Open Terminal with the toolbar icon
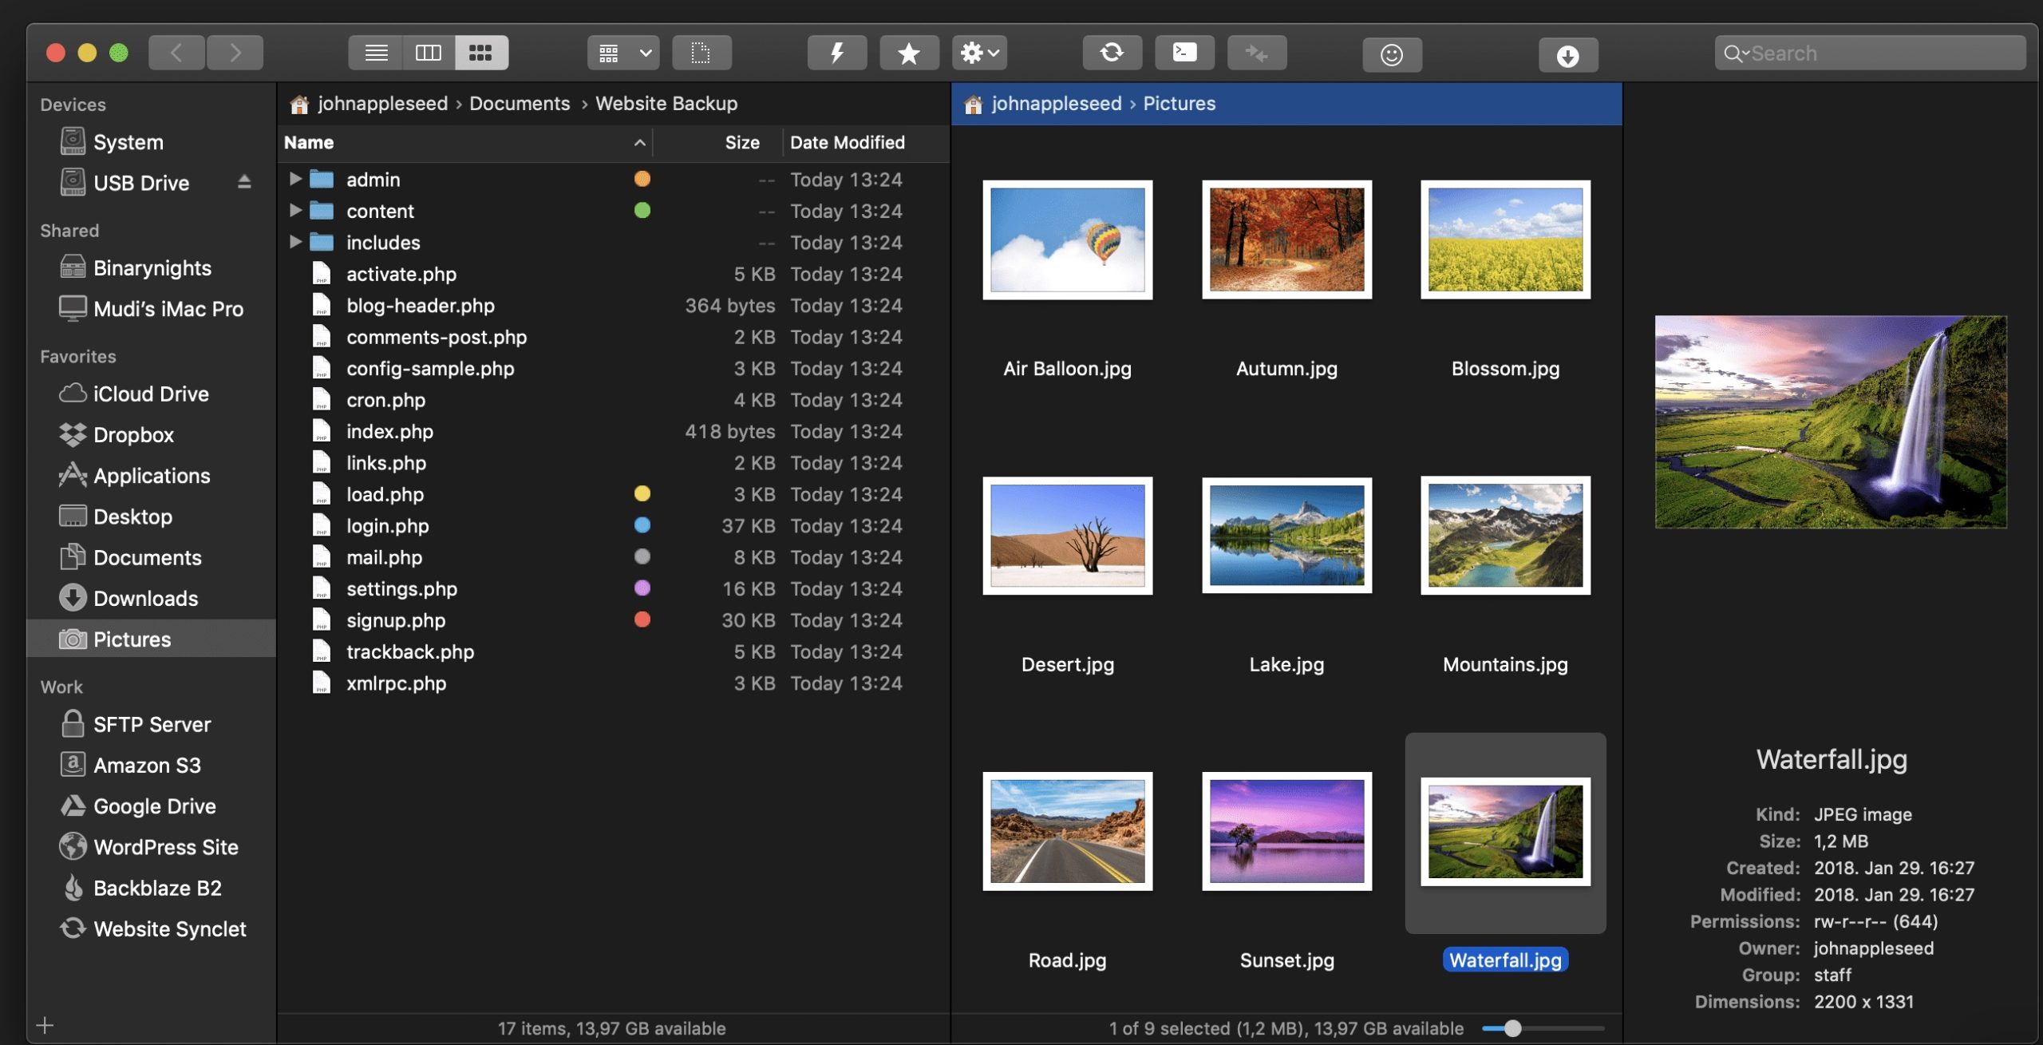The width and height of the screenshot is (2043, 1045). tap(1184, 53)
